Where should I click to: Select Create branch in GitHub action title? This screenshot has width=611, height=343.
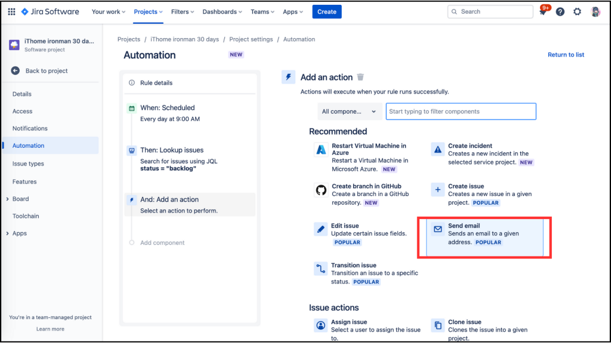[366, 186]
